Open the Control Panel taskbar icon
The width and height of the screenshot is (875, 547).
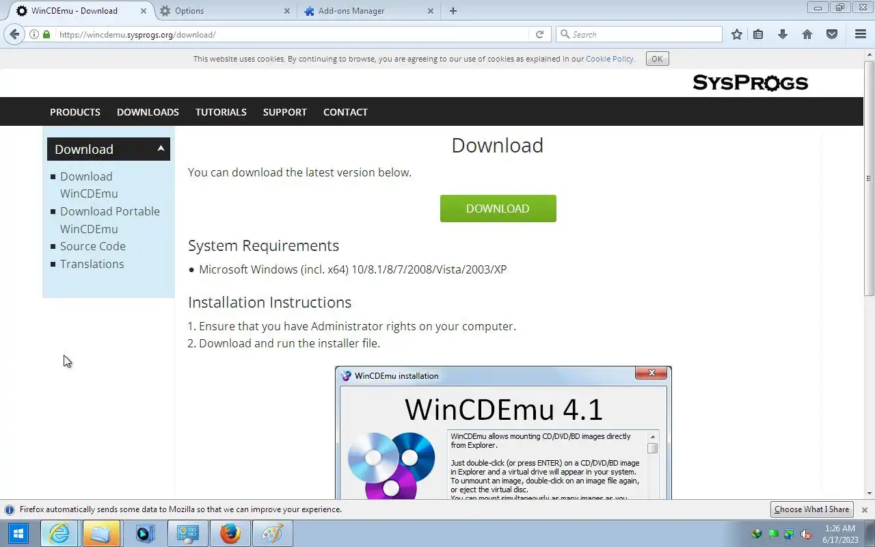(x=187, y=533)
